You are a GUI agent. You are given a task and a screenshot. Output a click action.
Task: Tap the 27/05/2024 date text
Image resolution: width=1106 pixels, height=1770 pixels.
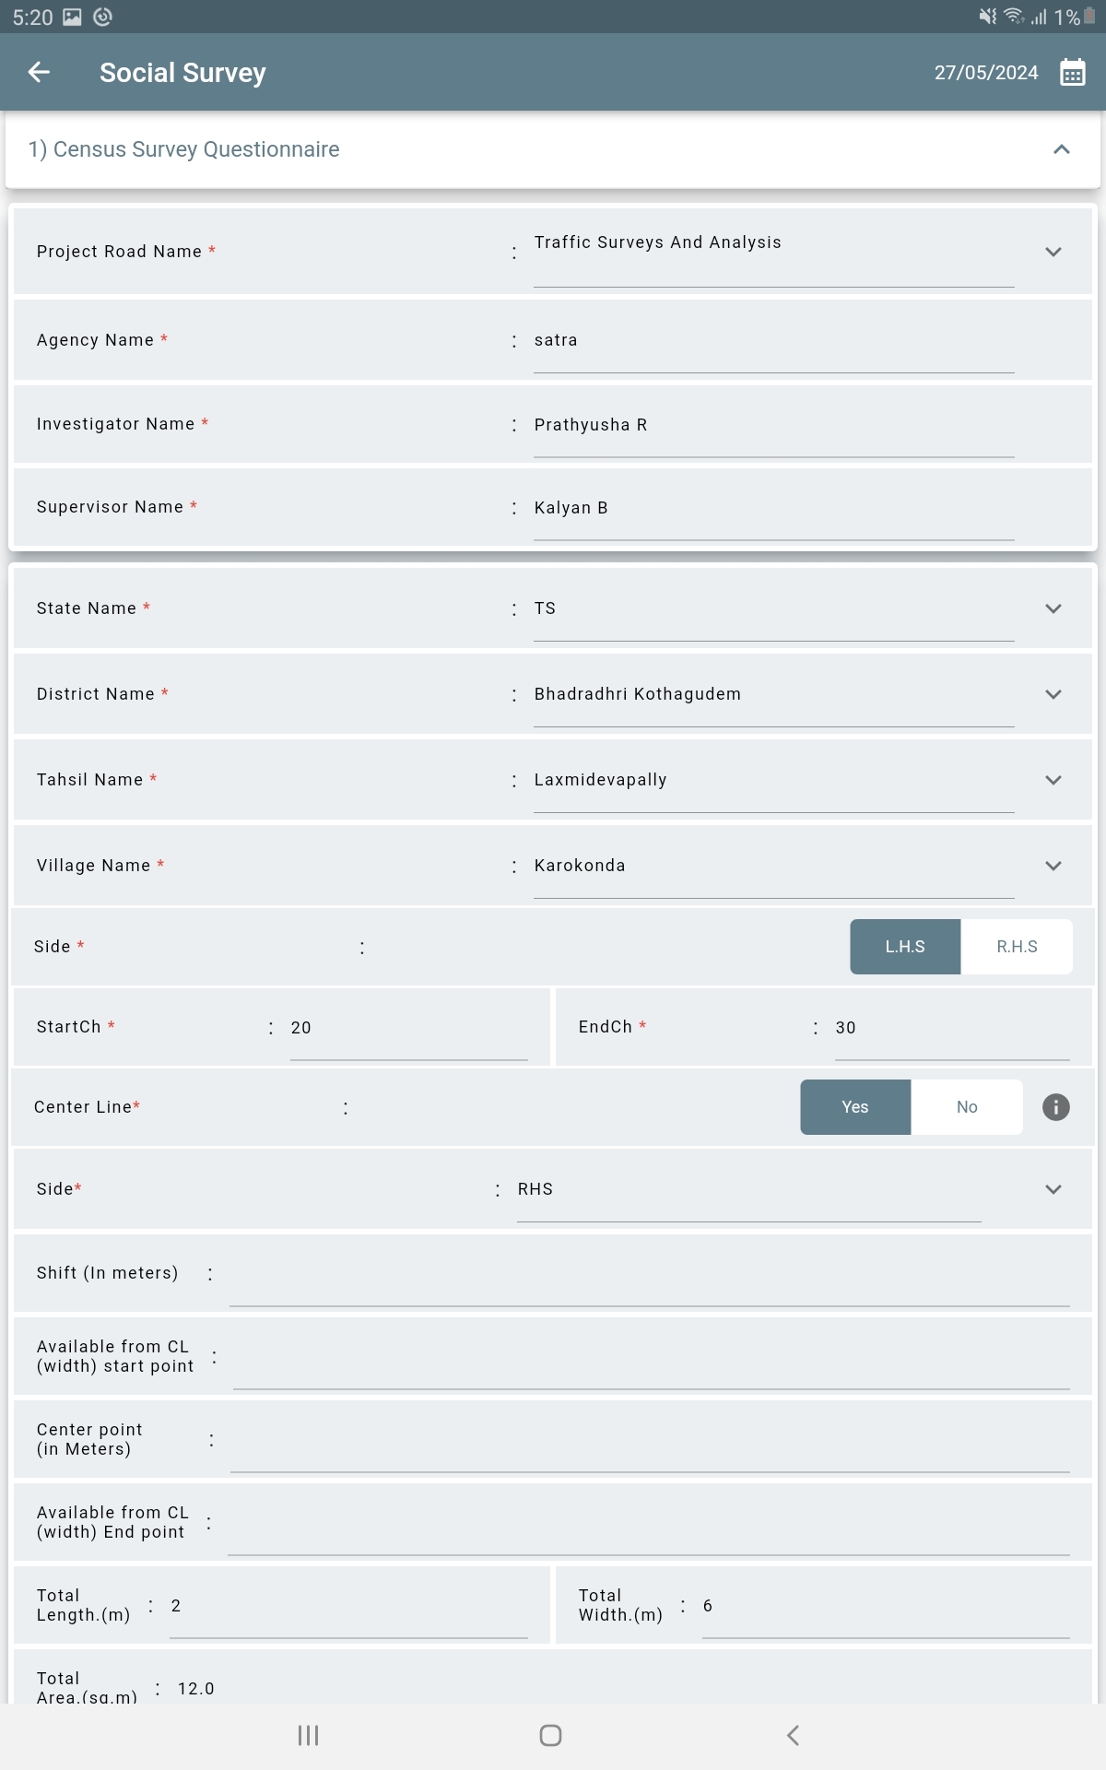pos(986,73)
